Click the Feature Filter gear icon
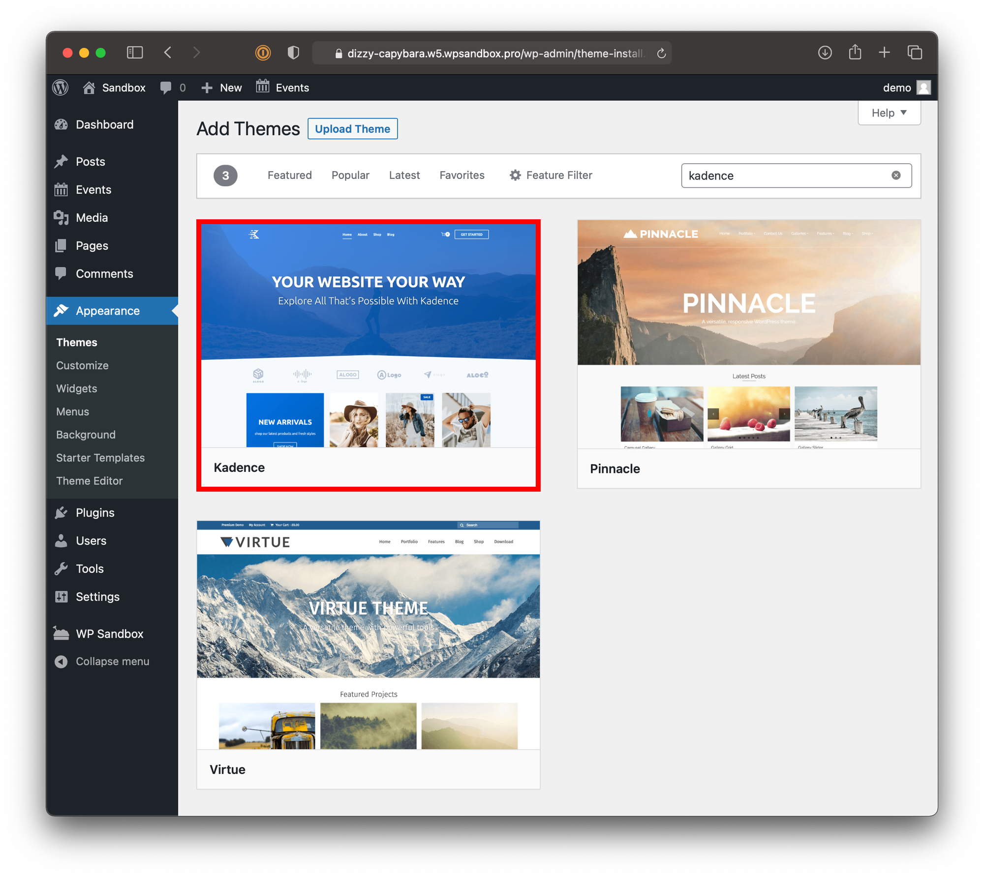This screenshot has height=877, width=984. coord(515,175)
